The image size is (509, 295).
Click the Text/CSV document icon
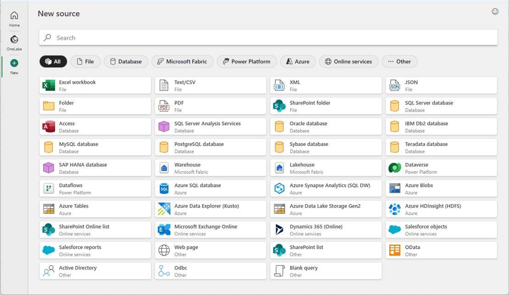164,85
